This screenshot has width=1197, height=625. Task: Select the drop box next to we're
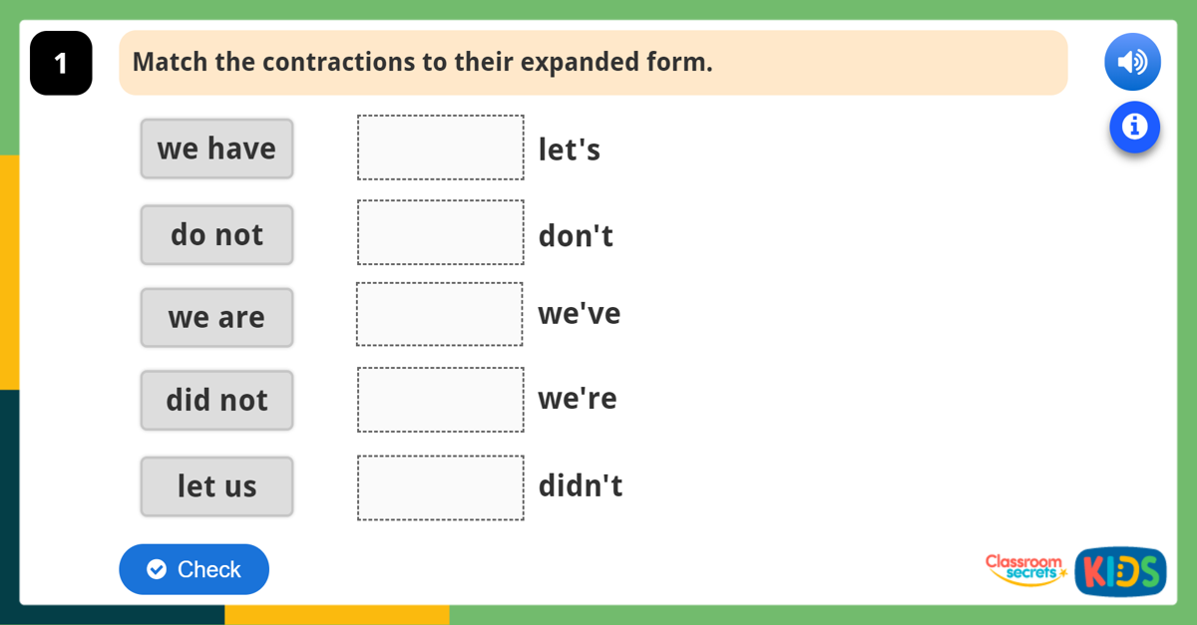coord(441,400)
